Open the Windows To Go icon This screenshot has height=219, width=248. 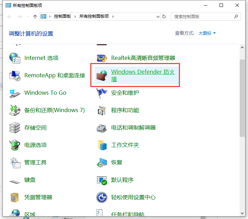coord(15,93)
